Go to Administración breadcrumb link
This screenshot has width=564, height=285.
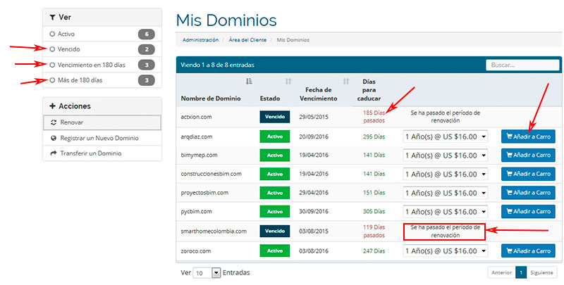click(x=200, y=40)
